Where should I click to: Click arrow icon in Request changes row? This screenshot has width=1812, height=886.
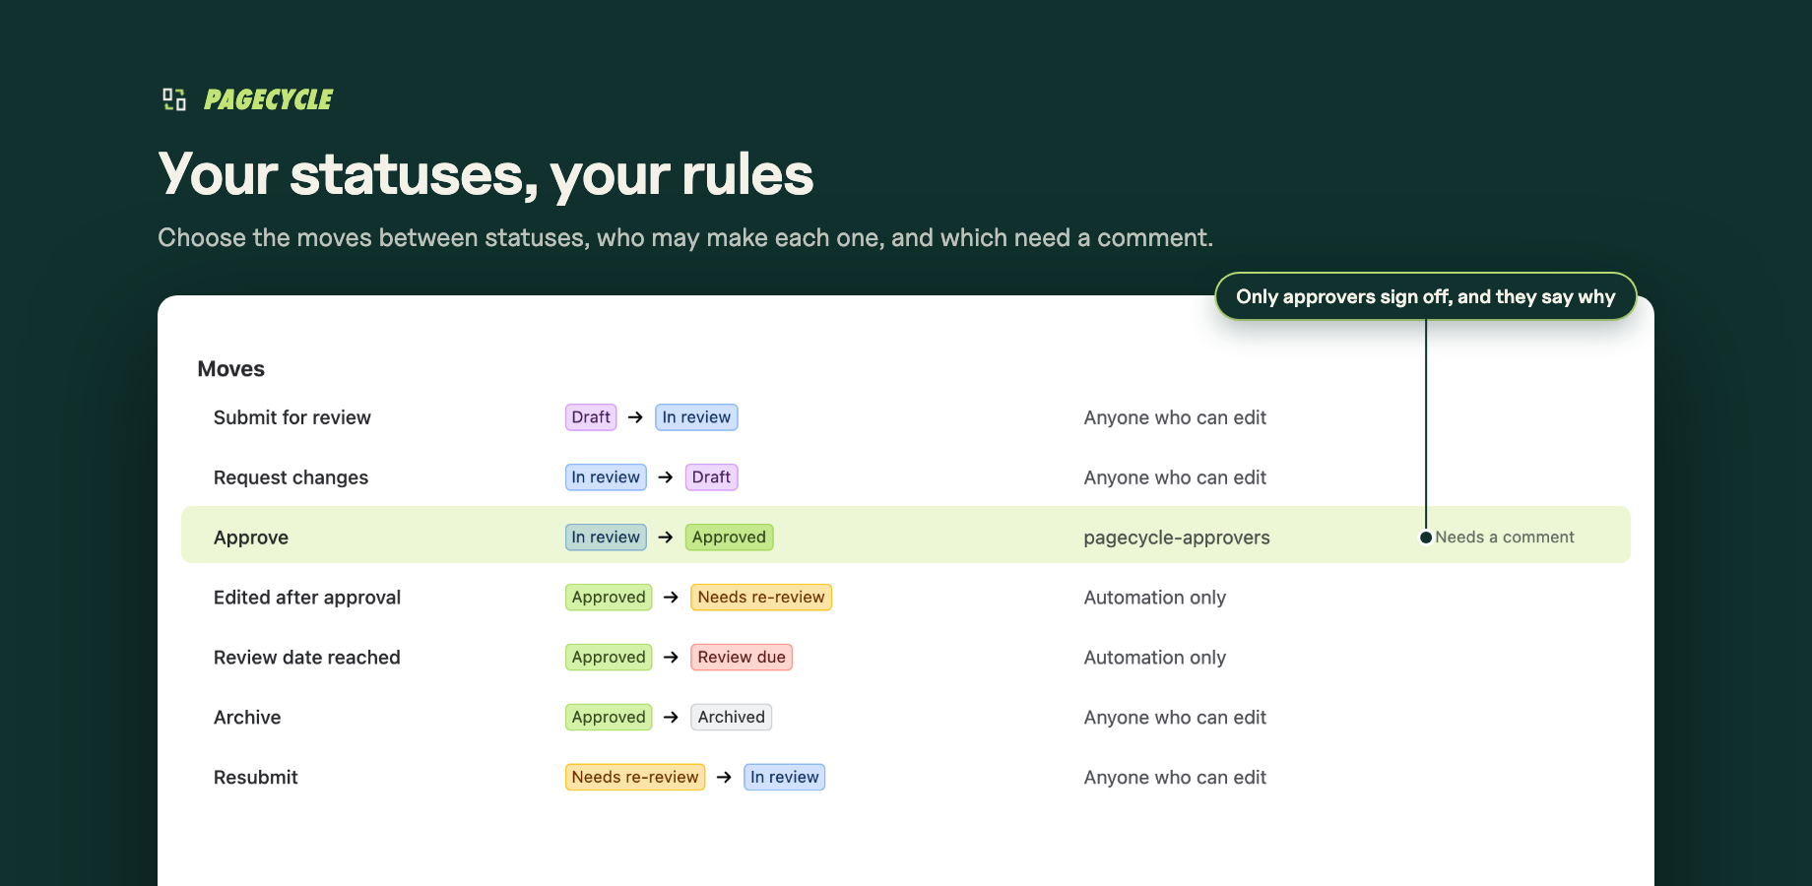[x=666, y=477]
